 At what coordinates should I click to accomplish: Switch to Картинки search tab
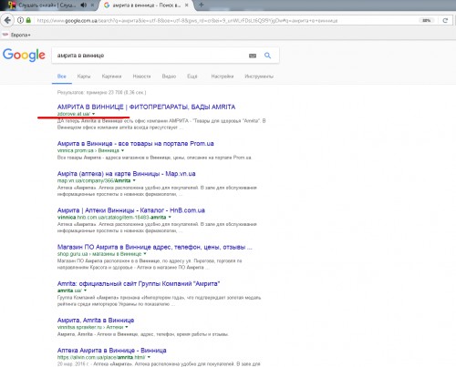point(111,76)
